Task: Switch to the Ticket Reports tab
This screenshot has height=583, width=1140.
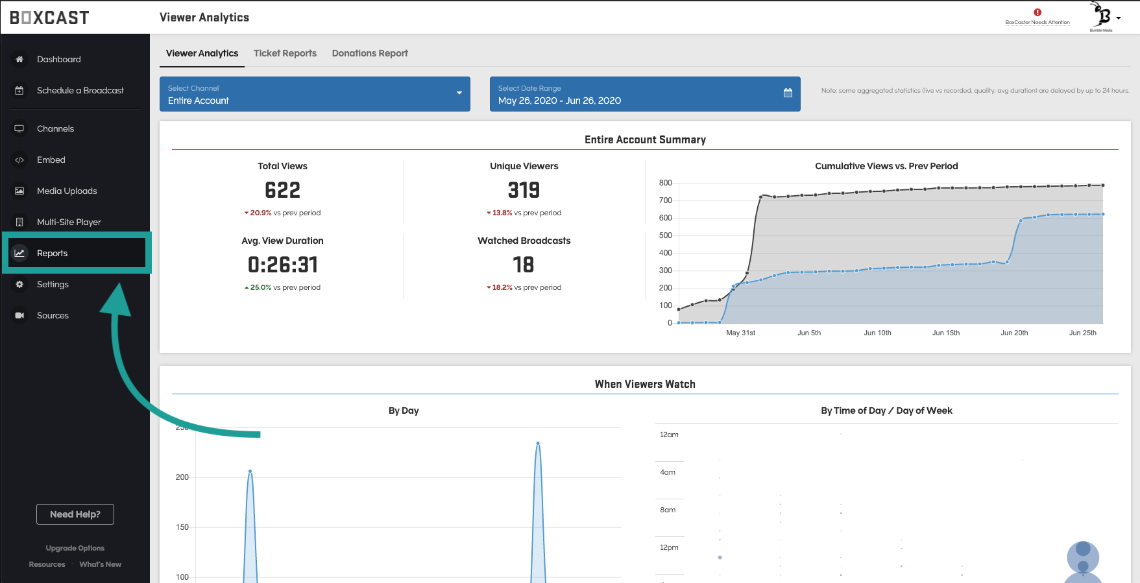Action: coord(285,53)
